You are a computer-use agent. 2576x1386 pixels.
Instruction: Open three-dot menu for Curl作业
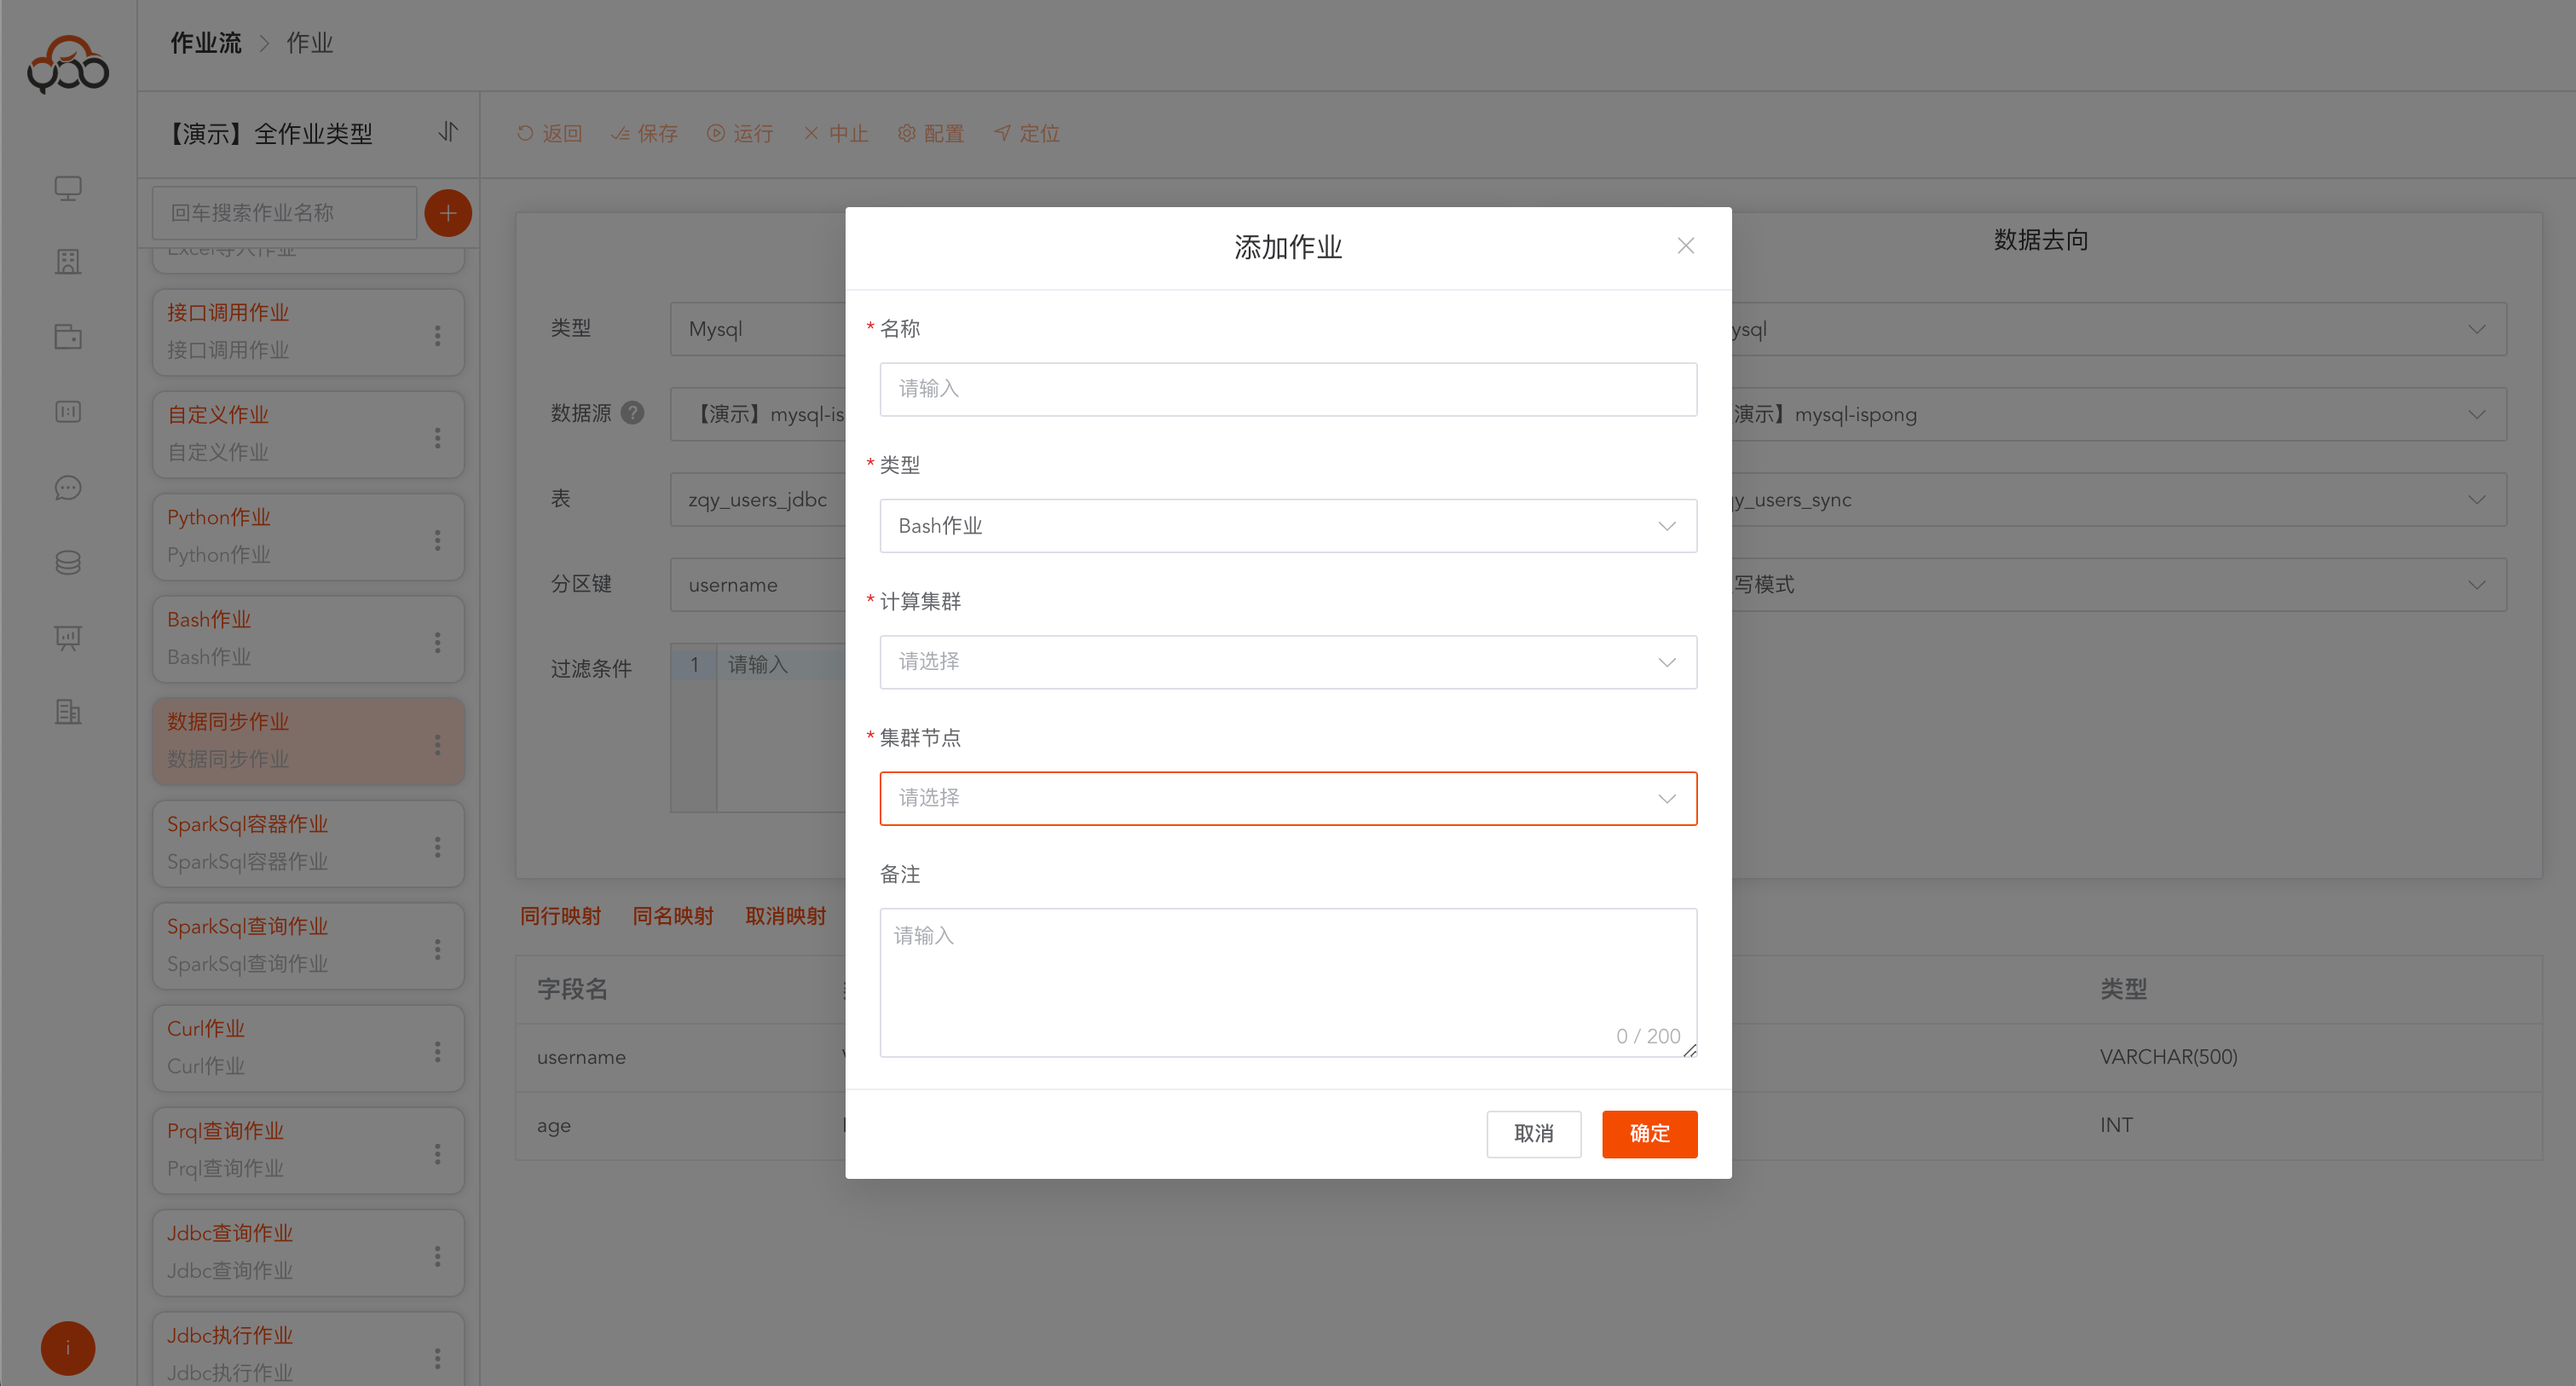437,1051
